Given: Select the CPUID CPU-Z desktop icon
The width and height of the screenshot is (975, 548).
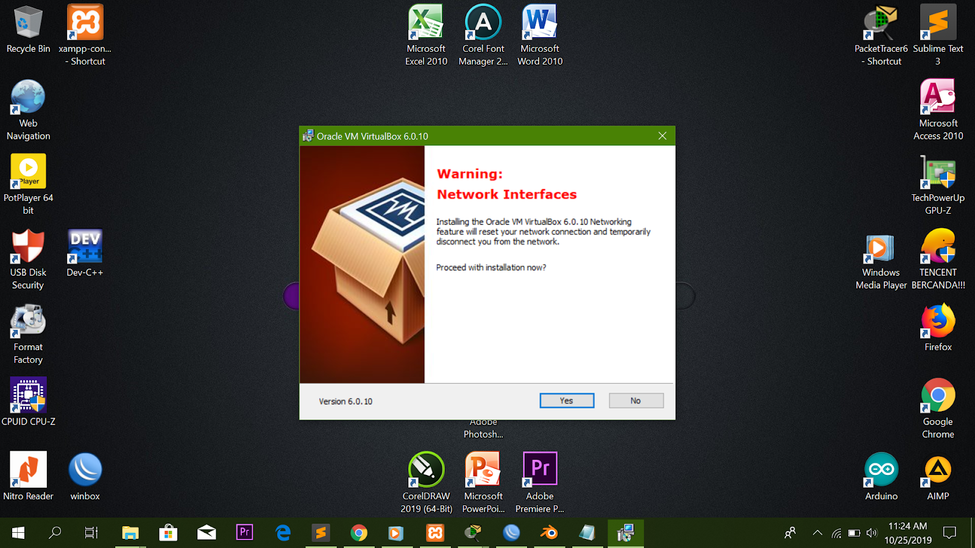Looking at the screenshot, I should (x=28, y=402).
